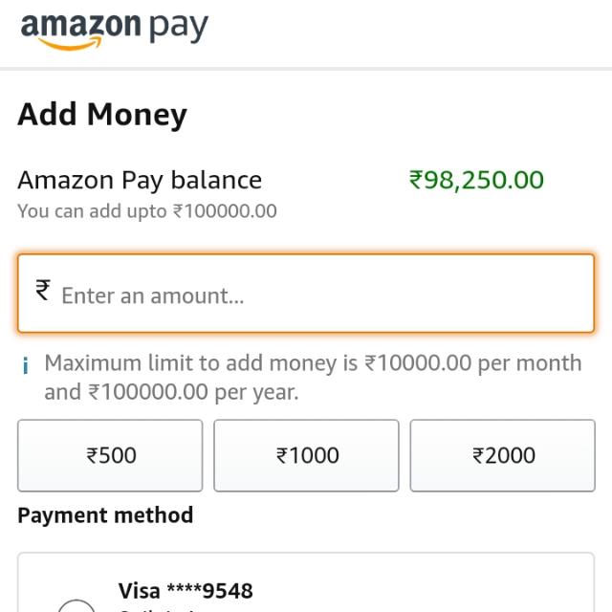Select the Visa ****9548 card label

186,591
